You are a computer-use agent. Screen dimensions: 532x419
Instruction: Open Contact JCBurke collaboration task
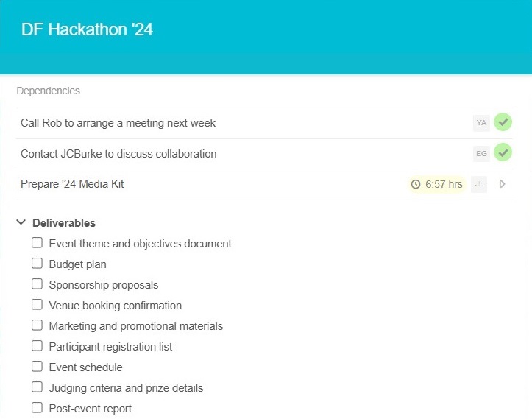tap(118, 154)
